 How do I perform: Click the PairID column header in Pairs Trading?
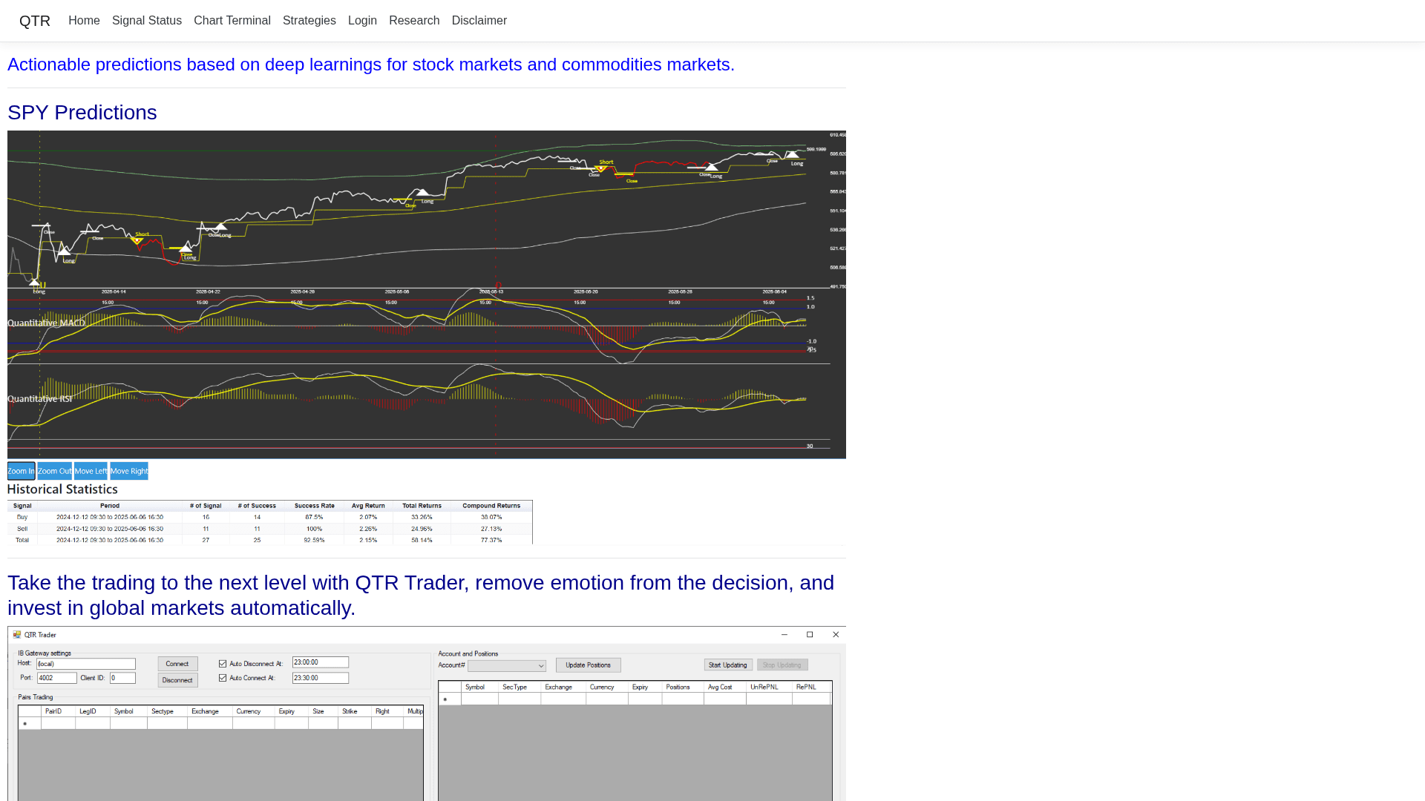[58, 711]
